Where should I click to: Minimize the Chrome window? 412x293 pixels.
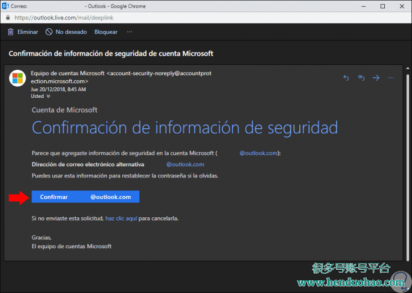[x=364, y=6]
